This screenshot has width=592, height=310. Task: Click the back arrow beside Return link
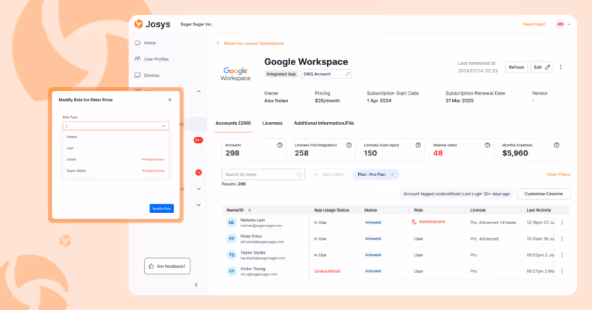(218, 44)
